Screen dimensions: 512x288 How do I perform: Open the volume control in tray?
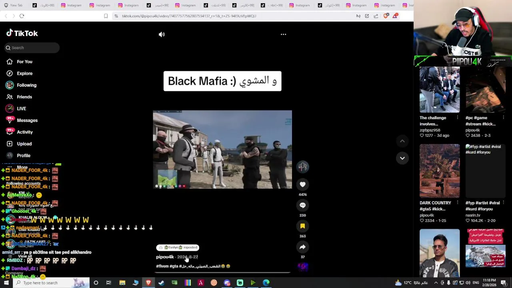pyautogui.click(x=468, y=283)
